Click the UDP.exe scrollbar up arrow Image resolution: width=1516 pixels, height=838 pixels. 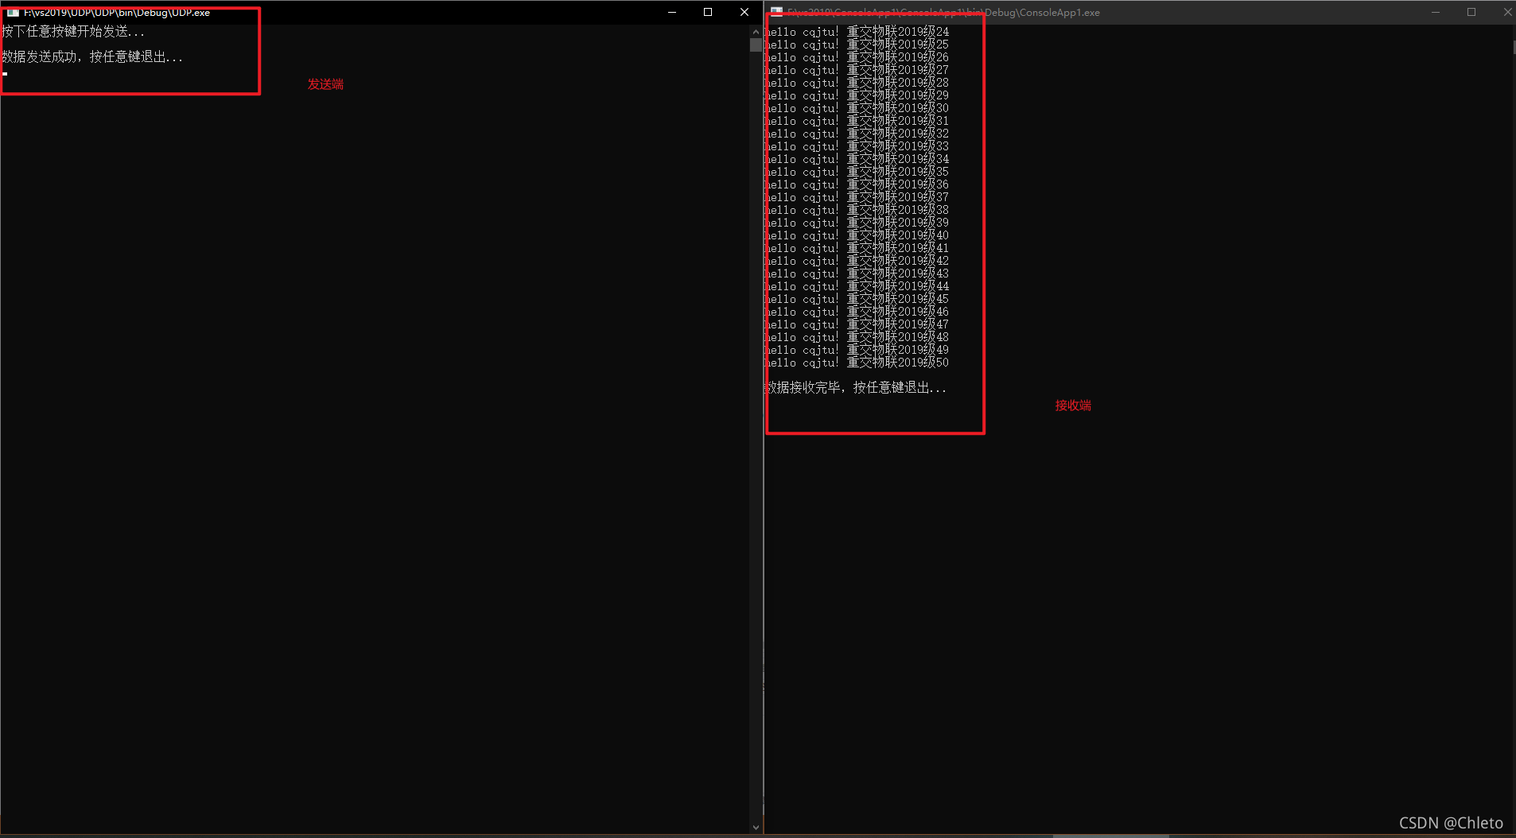[756, 32]
